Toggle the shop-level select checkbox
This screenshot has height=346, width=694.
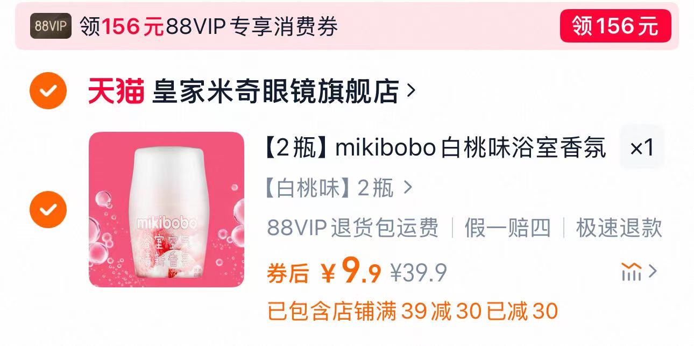(x=48, y=90)
